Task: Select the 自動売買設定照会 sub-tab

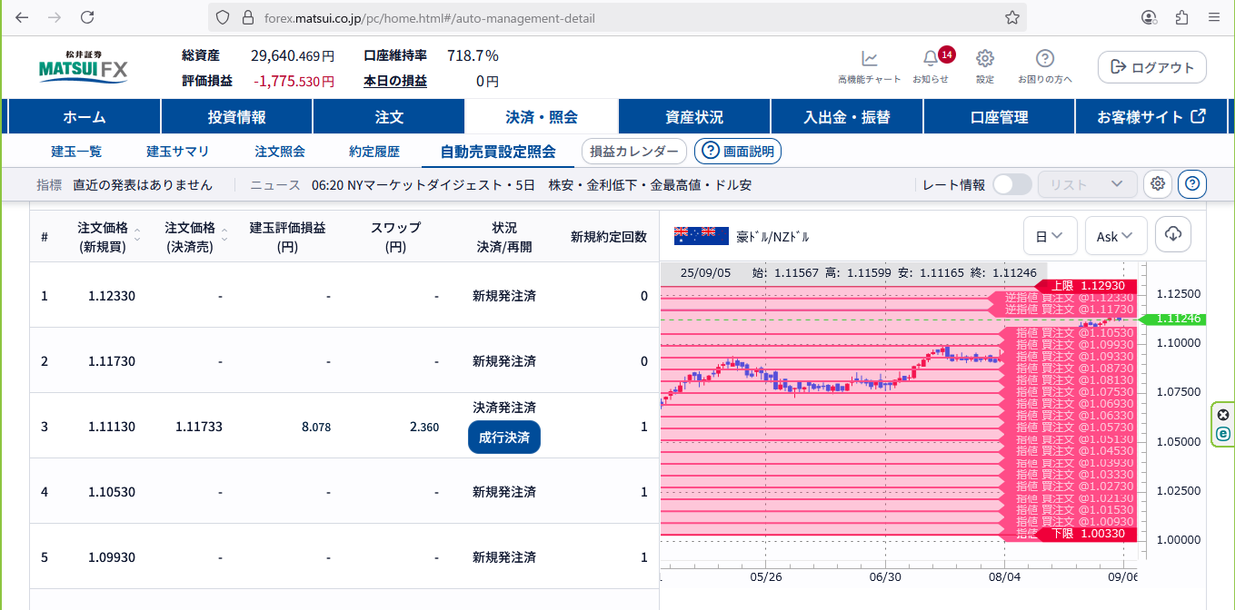Action: point(498,152)
